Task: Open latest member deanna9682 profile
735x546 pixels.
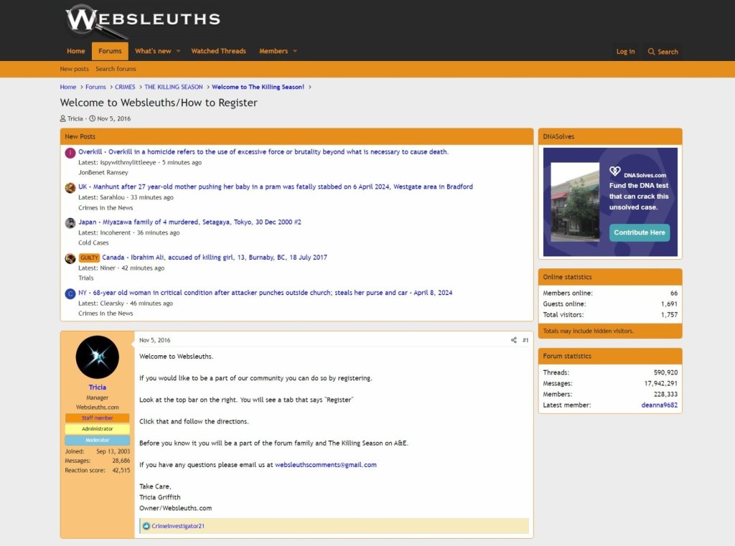Action: coord(659,405)
